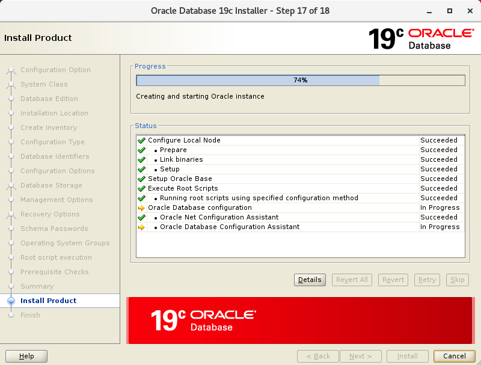Click In Progress status for Oracle Database configuration
Image resolution: width=481 pixels, height=365 pixels.
click(x=440, y=207)
